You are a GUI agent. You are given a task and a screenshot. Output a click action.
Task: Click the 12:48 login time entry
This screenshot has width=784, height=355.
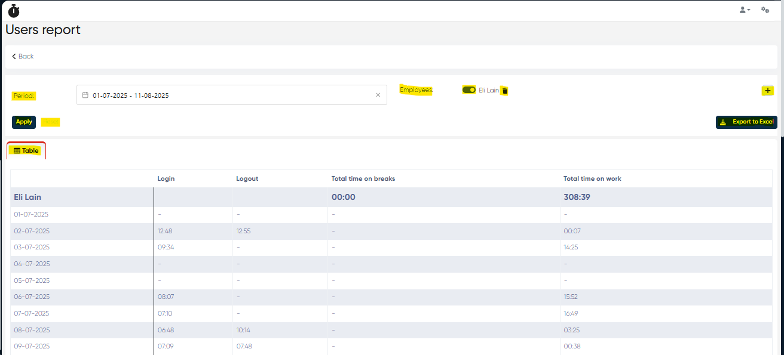coord(165,231)
